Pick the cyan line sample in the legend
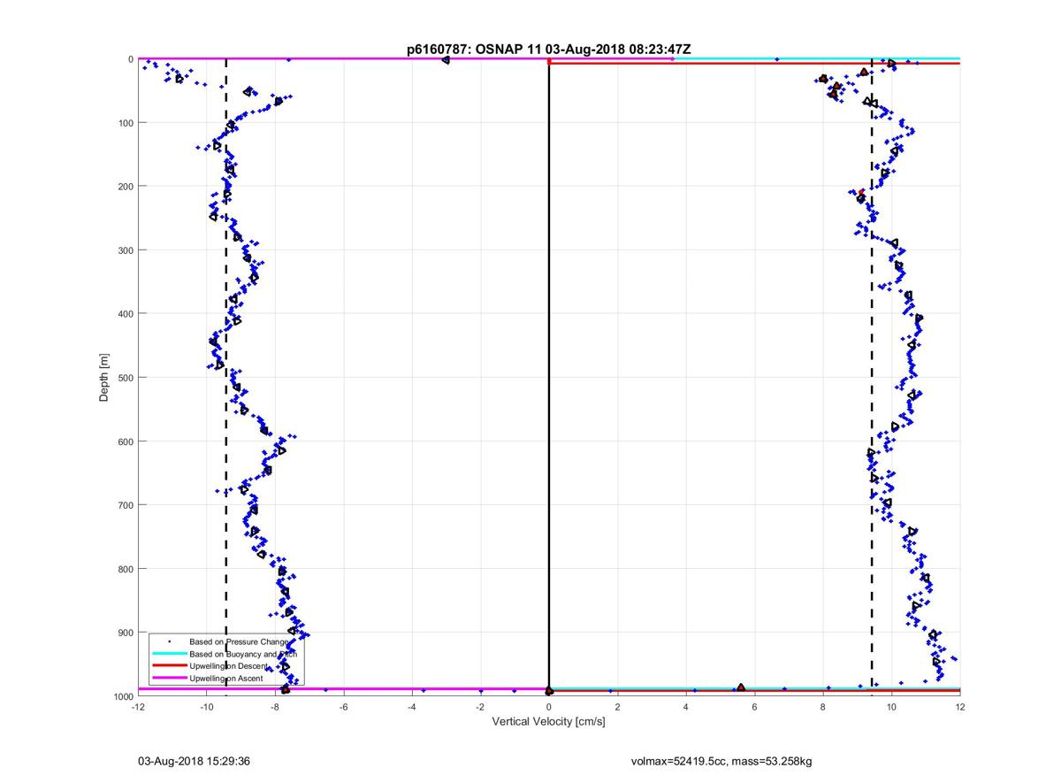 pyautogui.click(x=169, y=653)
